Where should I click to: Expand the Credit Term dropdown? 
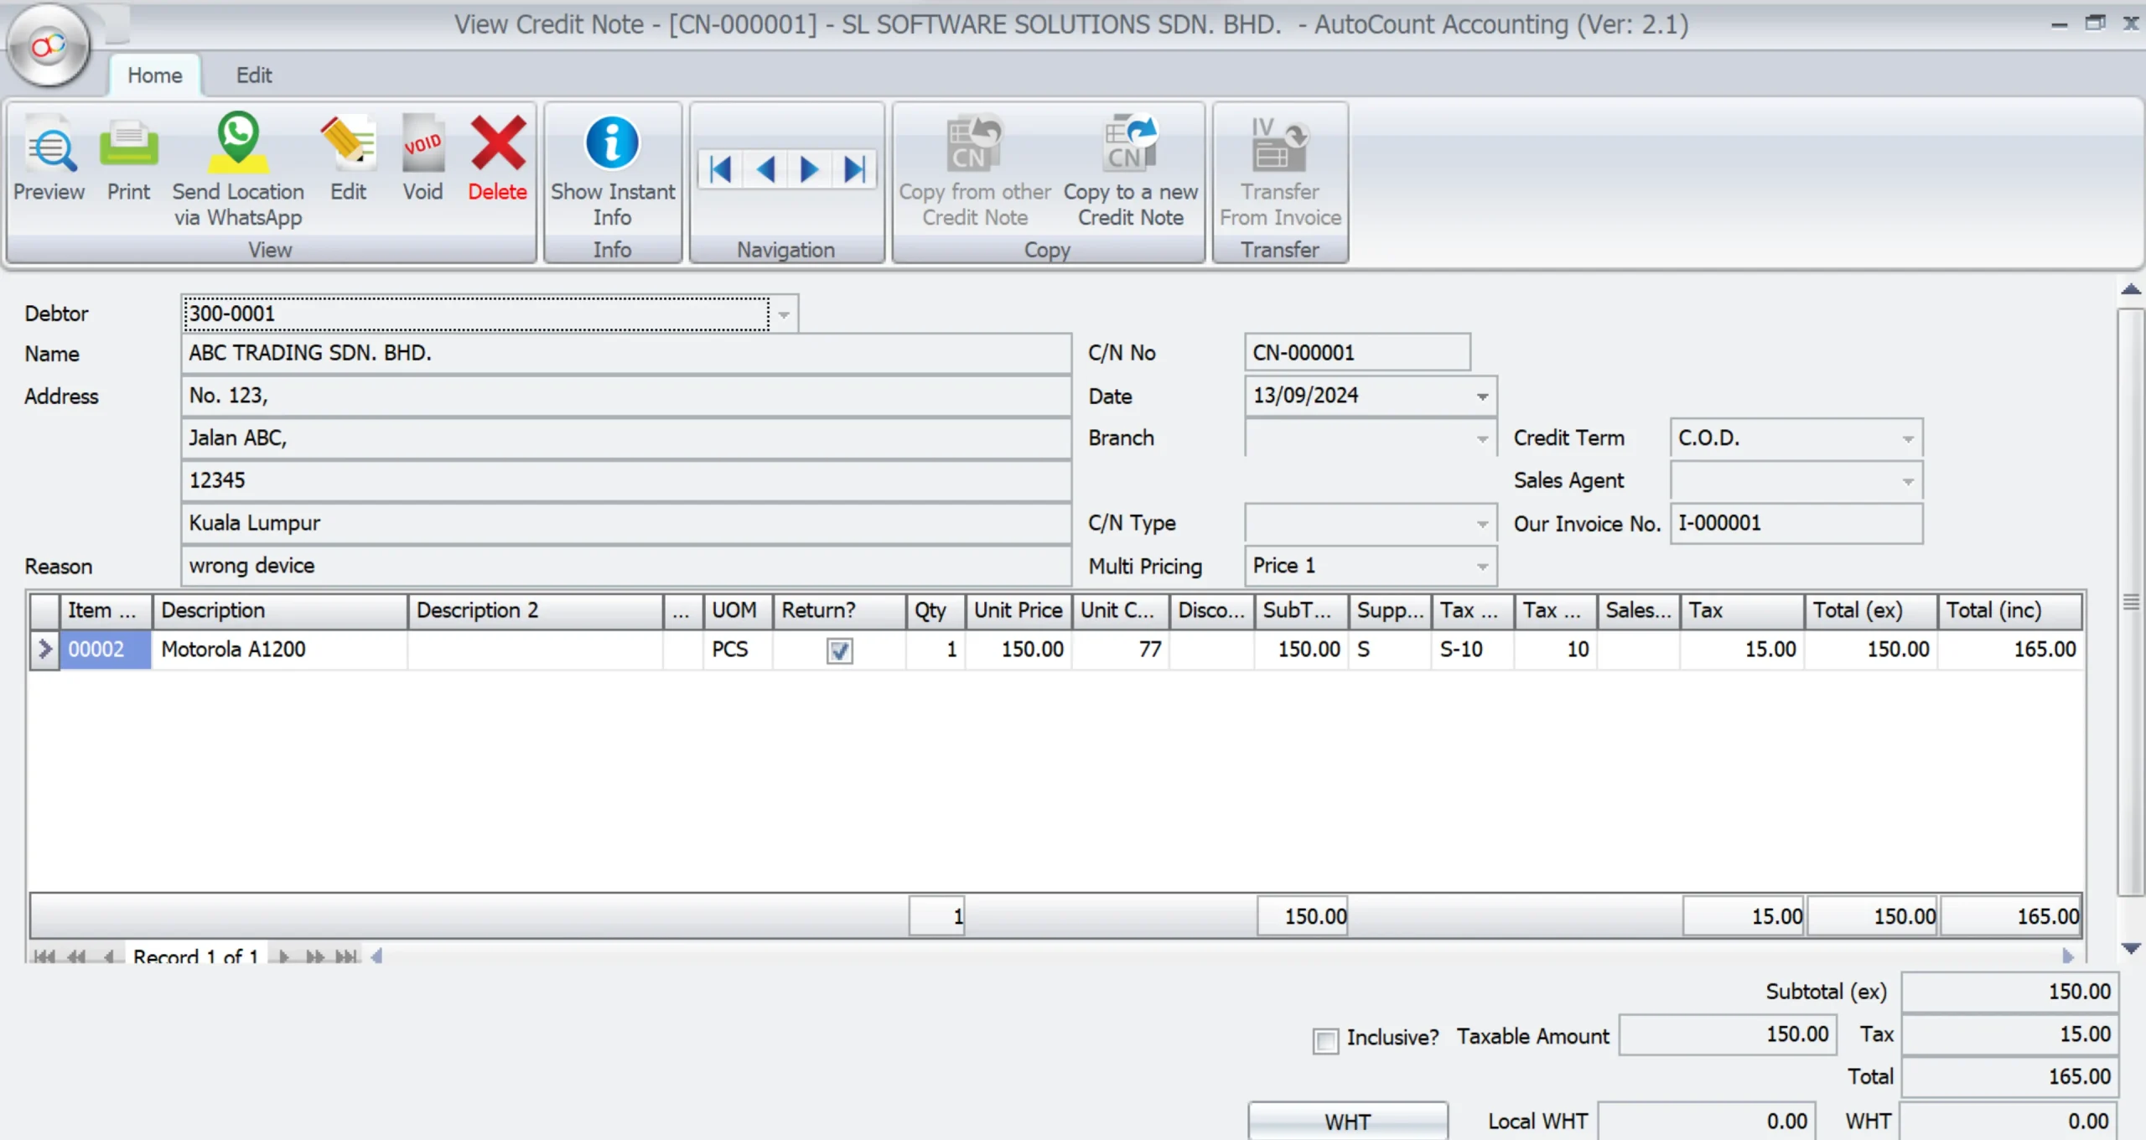coord(1908,439)
